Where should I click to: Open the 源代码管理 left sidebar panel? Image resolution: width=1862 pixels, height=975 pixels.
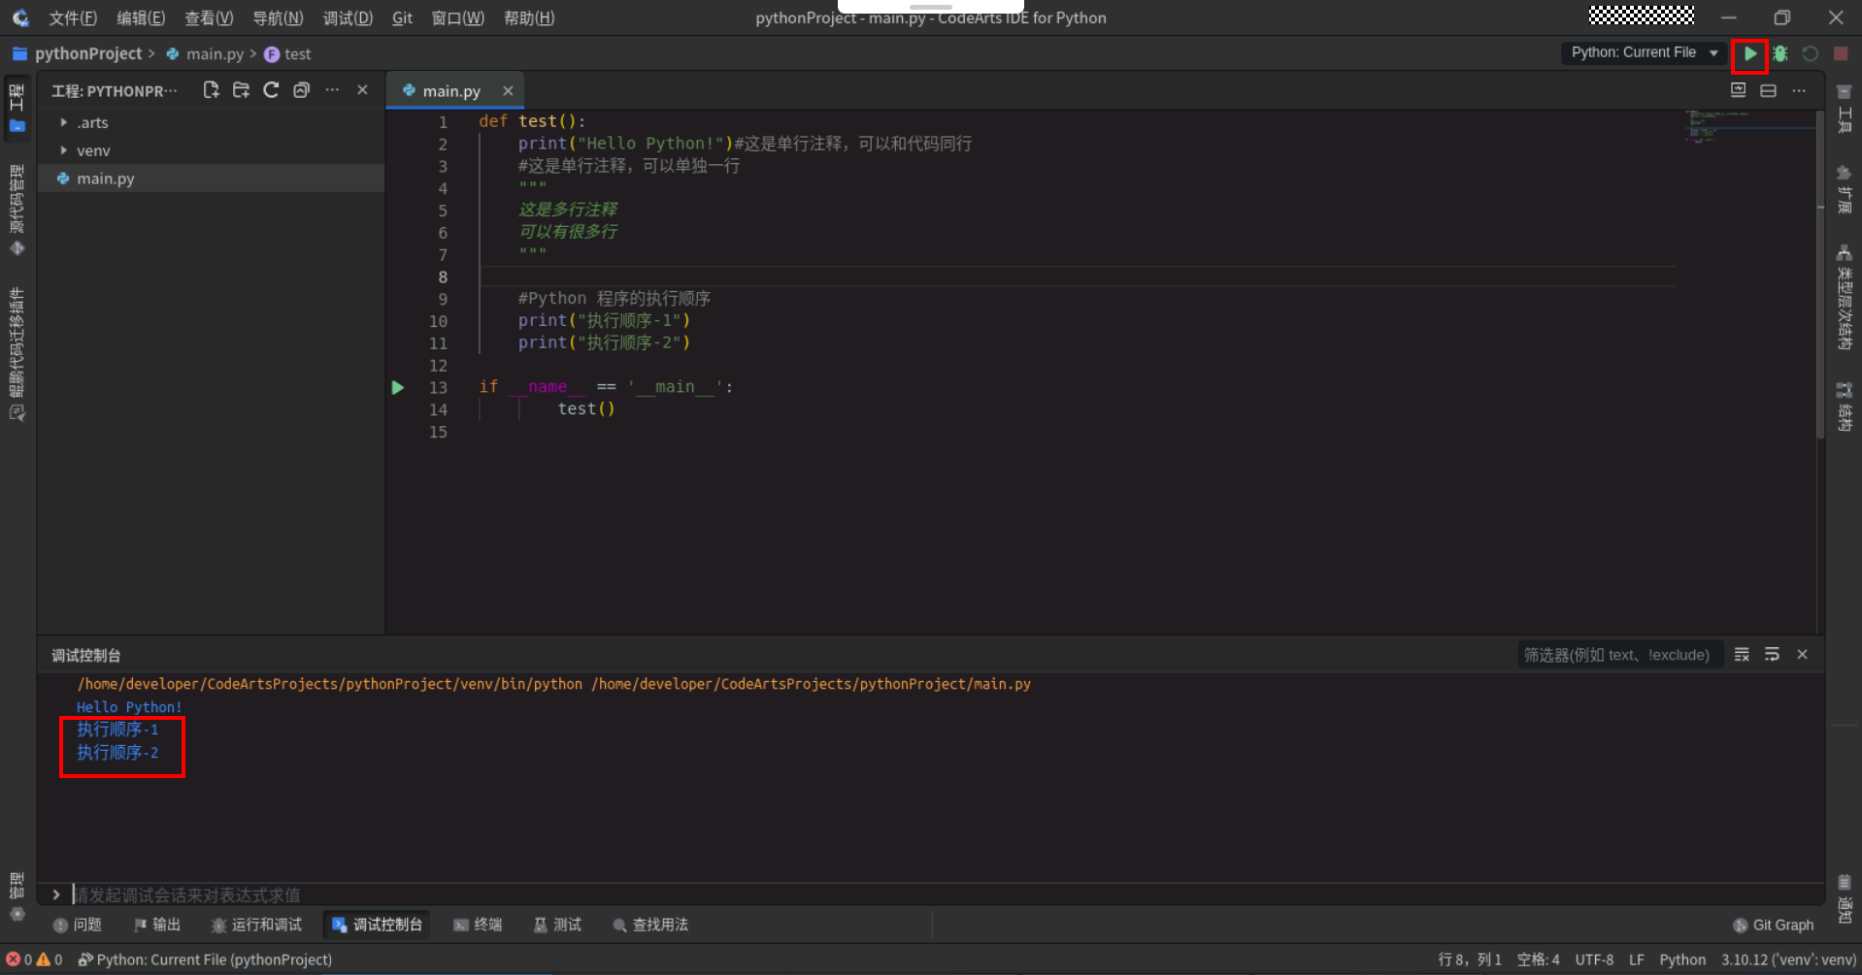[x=17, y=211]
